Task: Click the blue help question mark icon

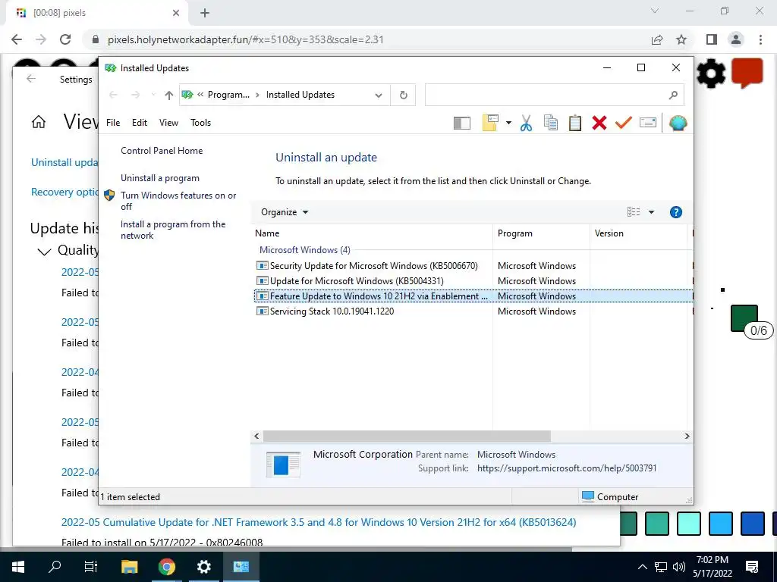Action: coord(675,212)
